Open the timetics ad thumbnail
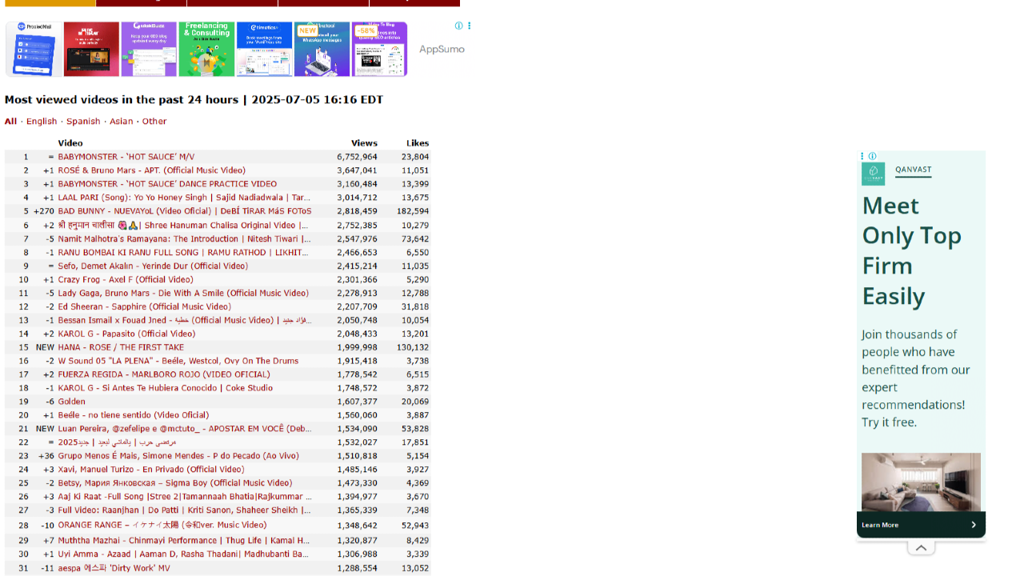1024x576 pixels. (x=264, y=49)
